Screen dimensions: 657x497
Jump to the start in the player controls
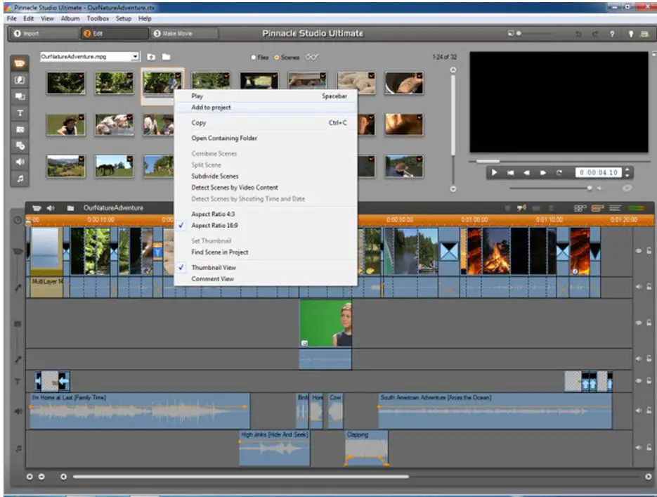(x=510, y=173)
